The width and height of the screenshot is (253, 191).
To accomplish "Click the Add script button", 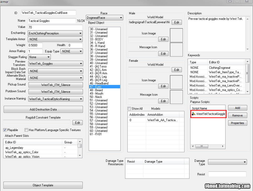I will point(238,108).
